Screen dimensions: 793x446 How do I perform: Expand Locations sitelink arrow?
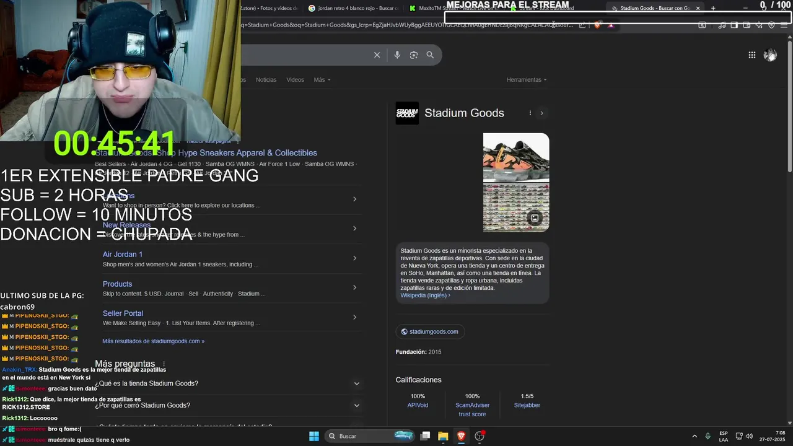355,199
